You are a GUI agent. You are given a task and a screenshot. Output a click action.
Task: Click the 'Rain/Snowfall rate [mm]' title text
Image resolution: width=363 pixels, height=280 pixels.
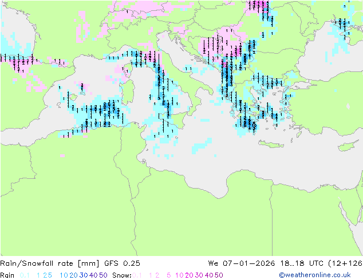(50, 263)
